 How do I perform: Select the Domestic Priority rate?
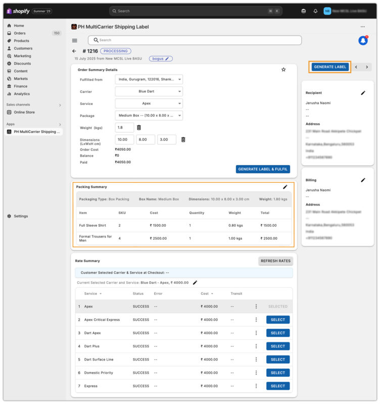click(277, 373)
